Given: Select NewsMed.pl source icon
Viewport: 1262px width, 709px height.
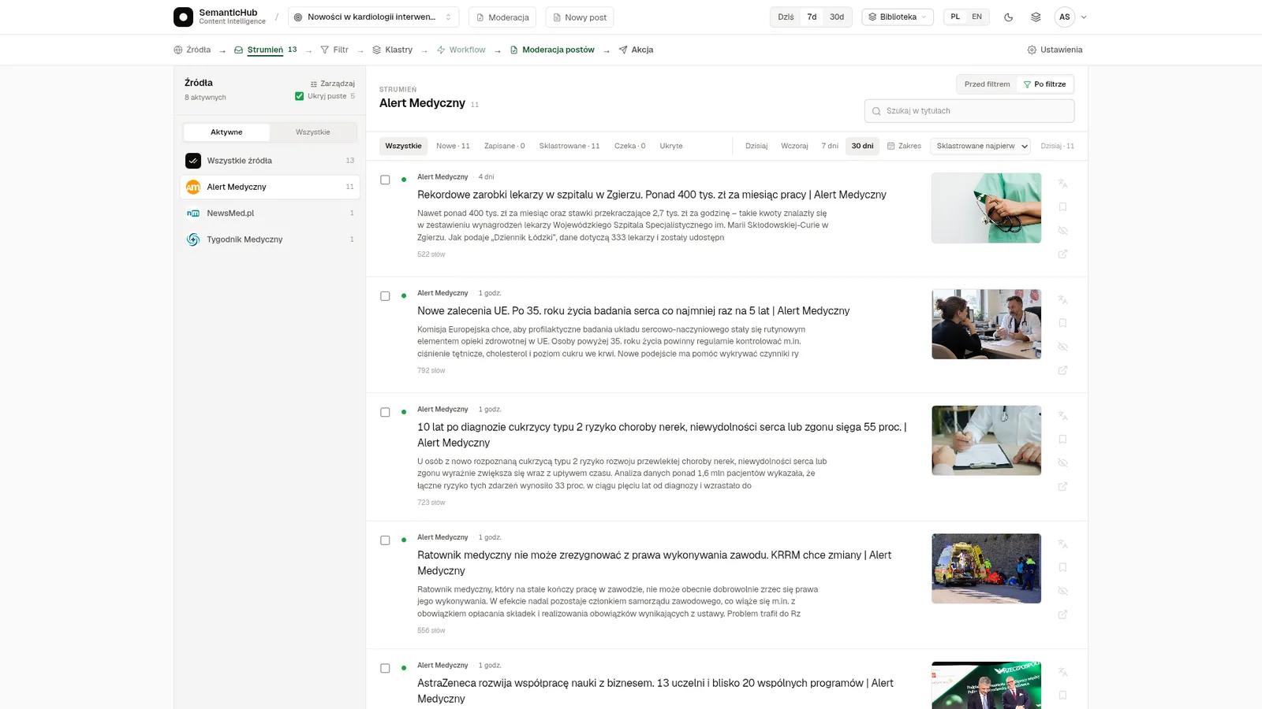Looking at the screenshot, I should coord(193,213).
